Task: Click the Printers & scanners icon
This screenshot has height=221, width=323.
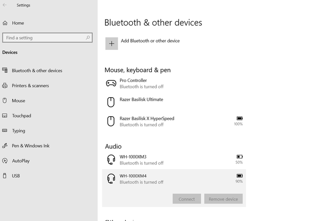Action: [5, 86]
